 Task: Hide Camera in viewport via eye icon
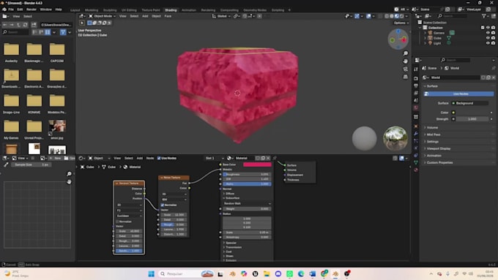coord(488,33)
